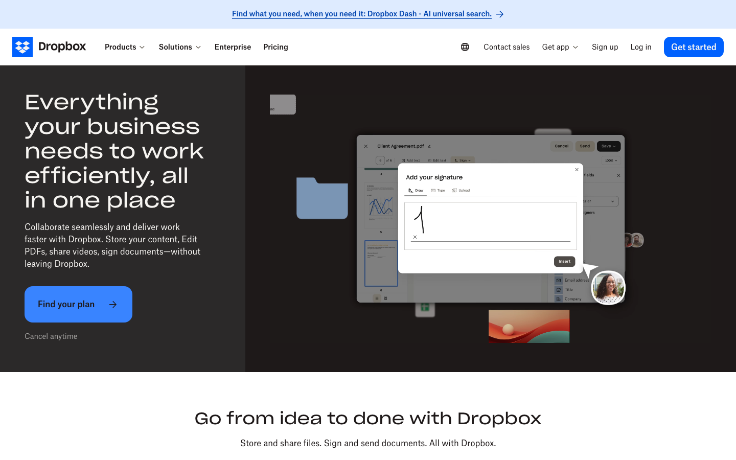Select the Type signature tab
Image resolution: width=736 pixels, height=460 pixels.
(x=438, y=191)
